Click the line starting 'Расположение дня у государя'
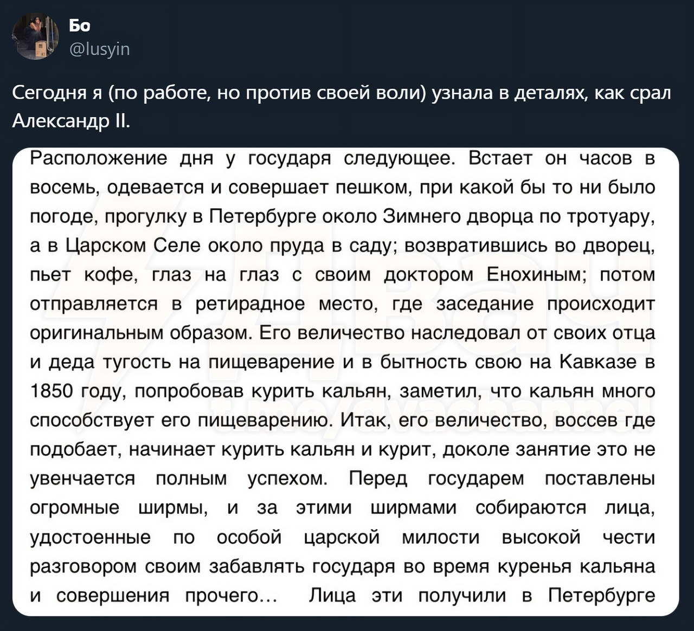This screenshot has width=694, height=631. [343, 158]
